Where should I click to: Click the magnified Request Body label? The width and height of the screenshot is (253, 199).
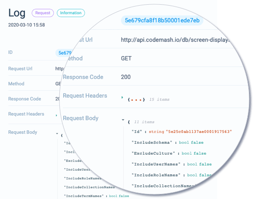click(81, 118)
